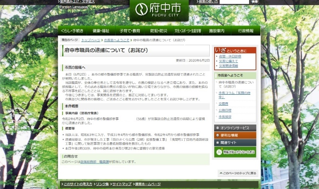Open 携帯ホームページ footer link
Viewport: 319px width, 189px height.
148,184
